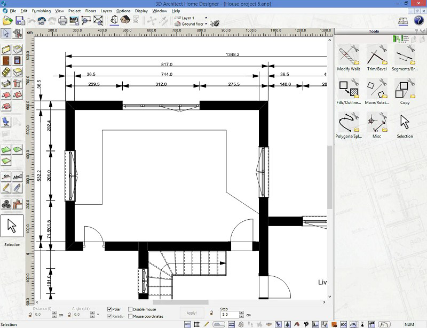Enable the Disable mouse checkbox
Viewport: 427px width, 328px height.
[131, 309]
